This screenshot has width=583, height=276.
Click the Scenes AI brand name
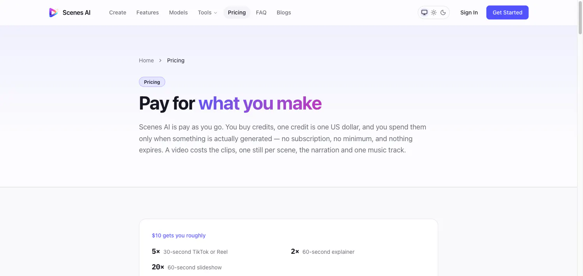76,12
